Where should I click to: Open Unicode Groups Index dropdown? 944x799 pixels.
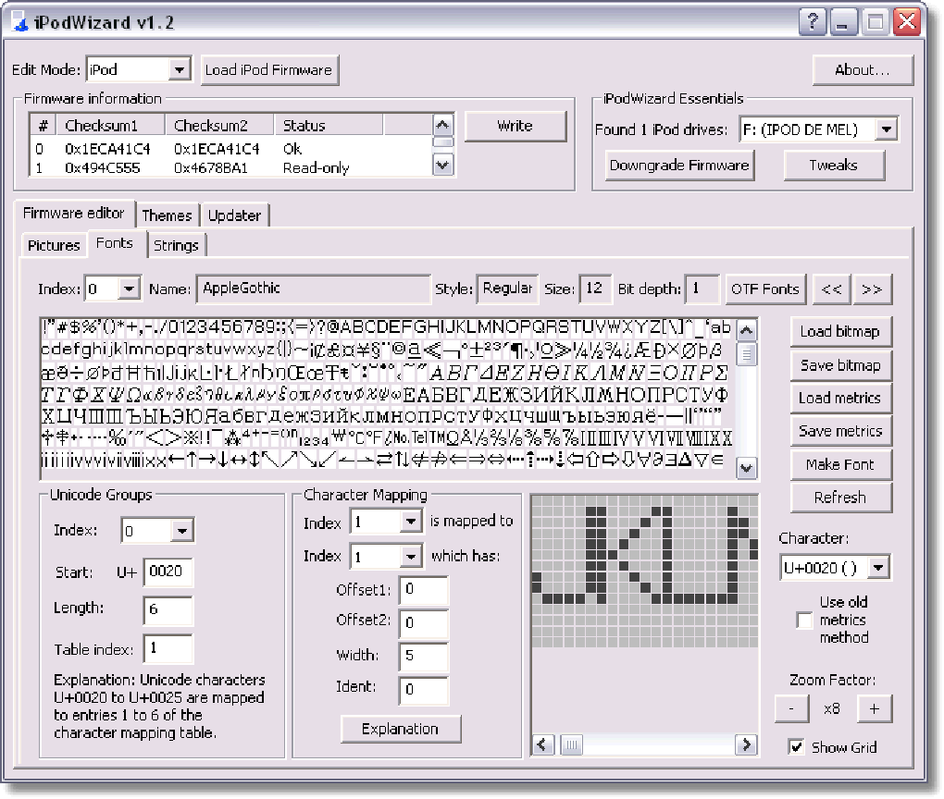click(x=181, y=531)
